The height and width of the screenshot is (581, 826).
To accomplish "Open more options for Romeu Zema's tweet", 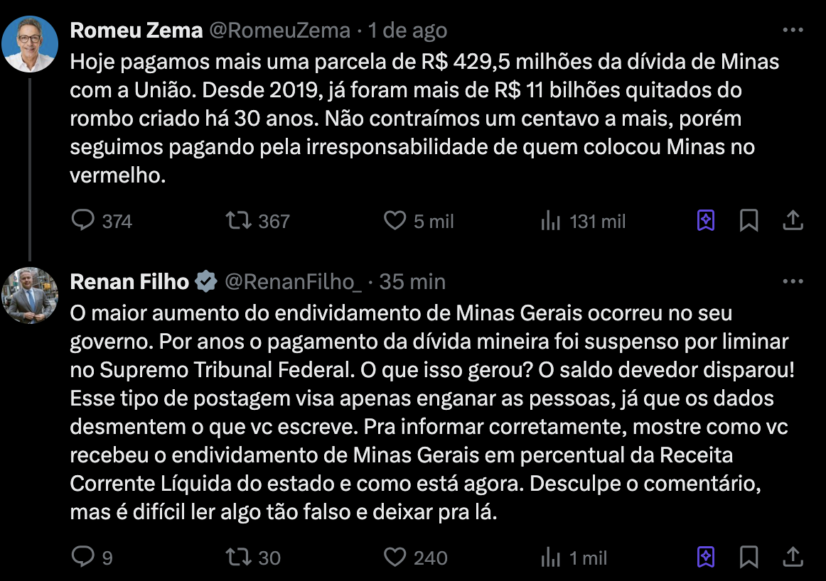I will 793,31.
